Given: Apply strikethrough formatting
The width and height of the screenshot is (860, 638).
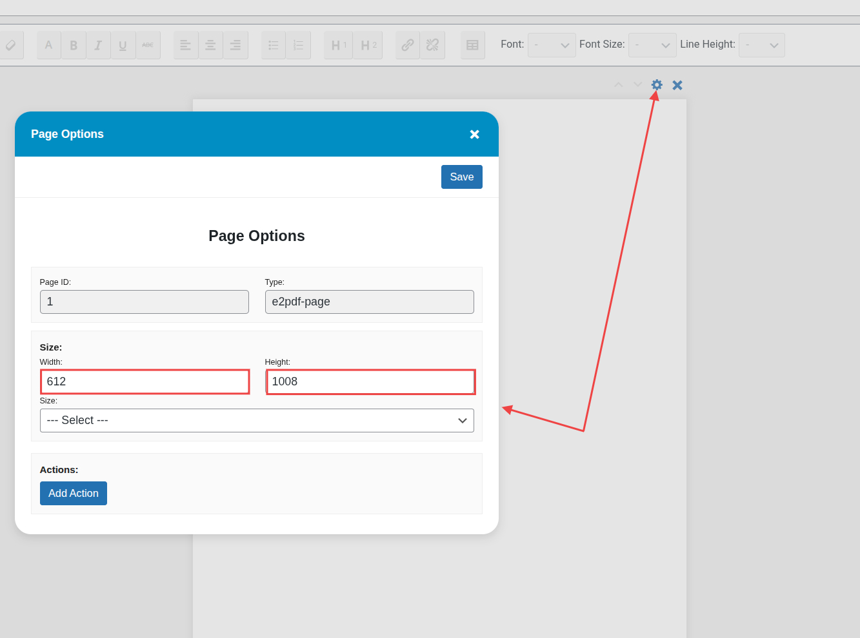Looking at the screenshot, I should [148, 45].
